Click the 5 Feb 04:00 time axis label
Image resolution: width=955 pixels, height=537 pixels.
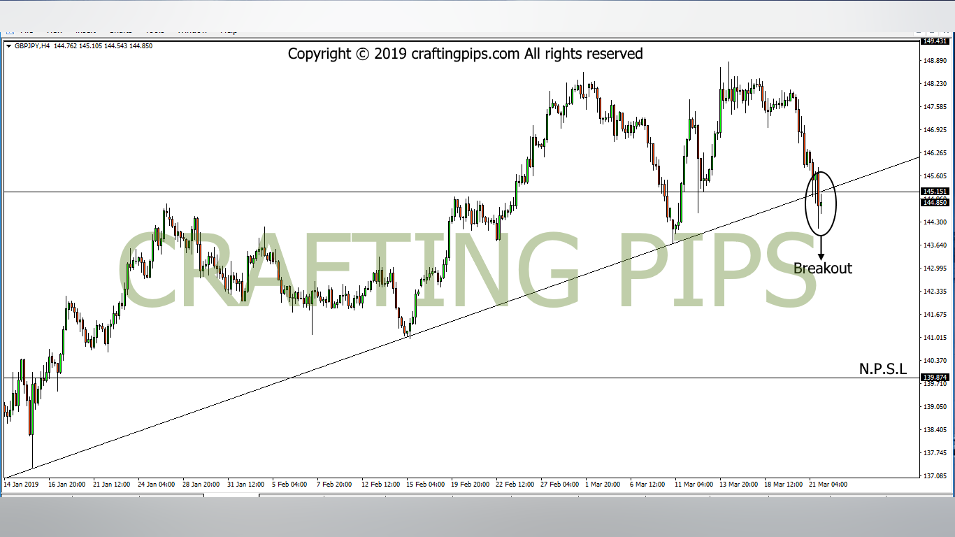click(x=291, y=484)
